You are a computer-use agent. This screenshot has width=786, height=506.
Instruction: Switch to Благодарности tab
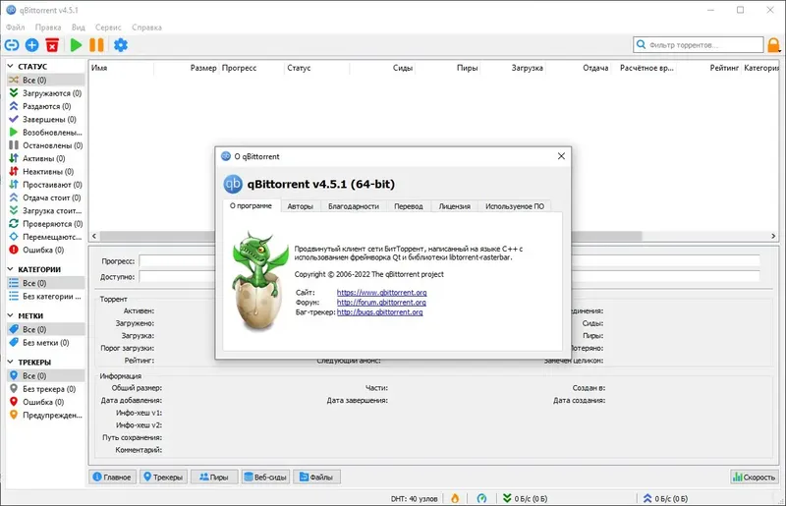click(x=354, y=206)
